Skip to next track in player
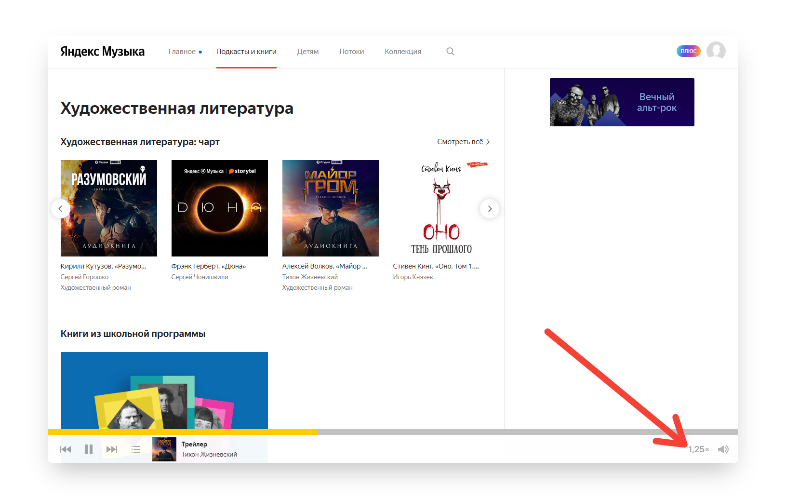Viewport: 786px width, 499px height. coord(112,449)
